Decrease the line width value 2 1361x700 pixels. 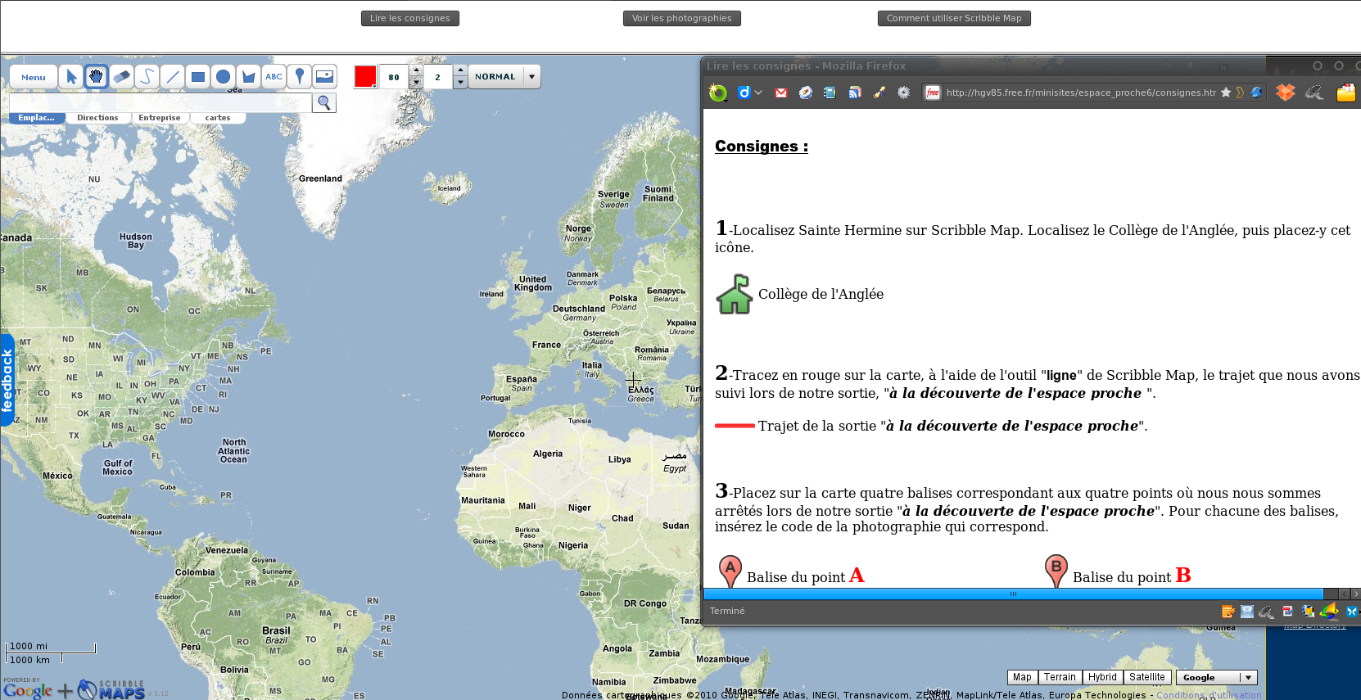460,83
